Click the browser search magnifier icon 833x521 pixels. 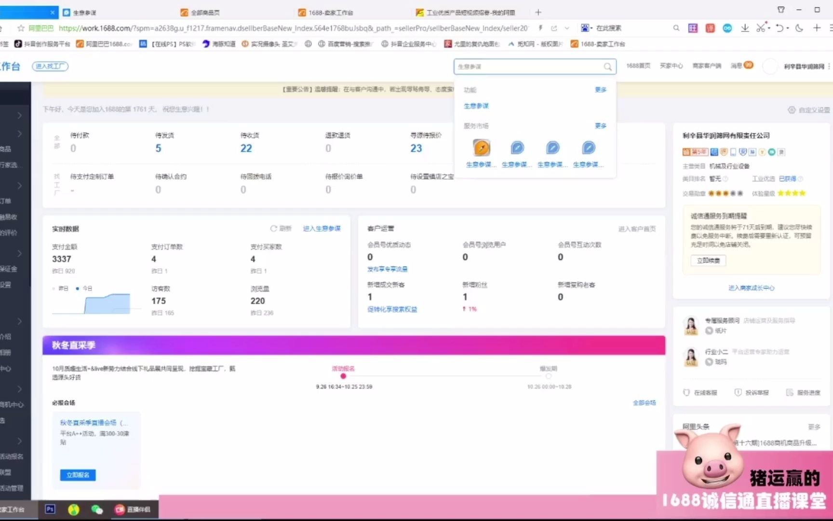tap(676, 28)
